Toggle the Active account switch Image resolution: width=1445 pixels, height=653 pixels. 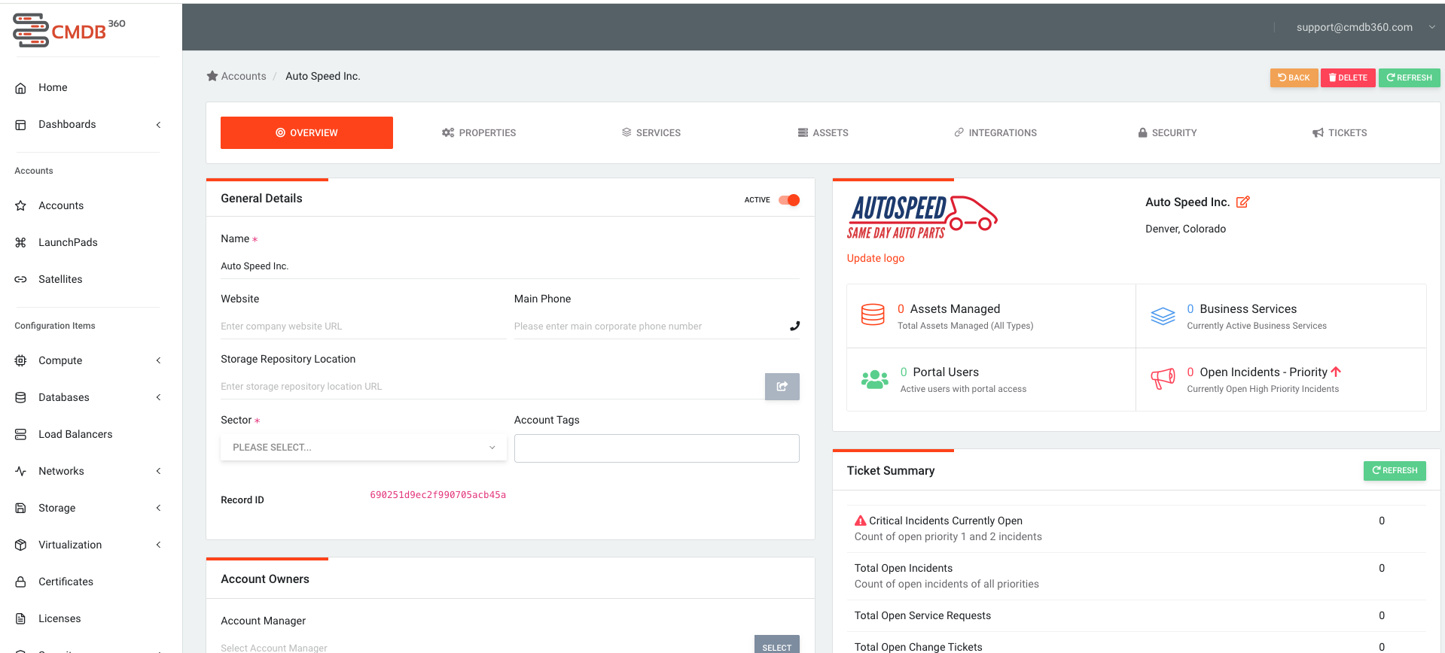click(789, 200)
